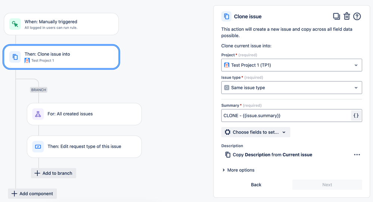The width and height of the screenshot is (373, 202).
Task: Click the 'Clone issue' panel title
Action: pos(248,16)
